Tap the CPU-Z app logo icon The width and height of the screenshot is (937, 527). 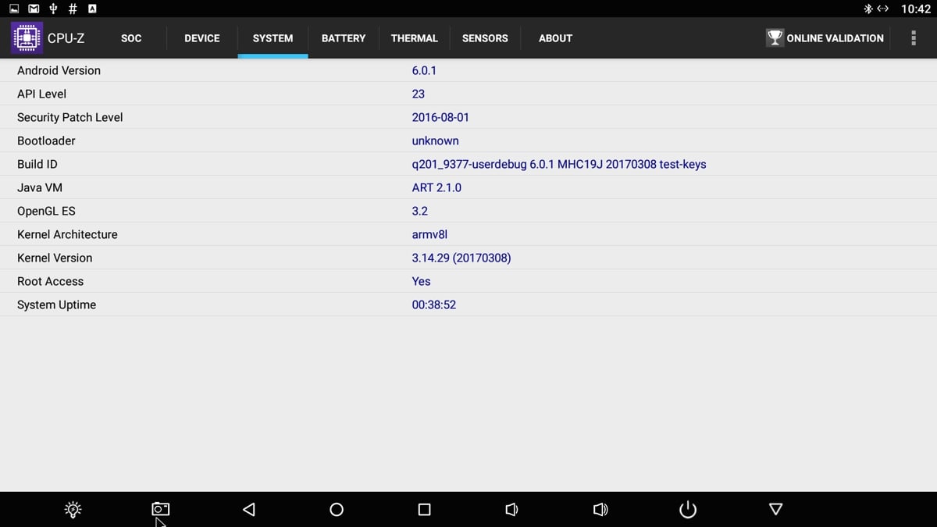coord(27,37)
